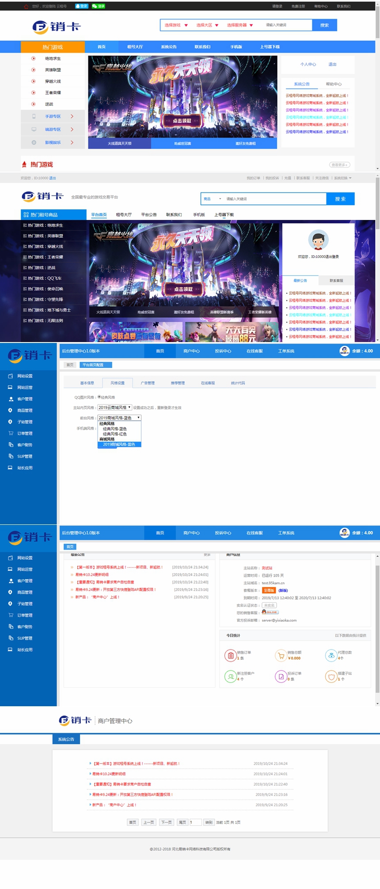Click the play icon beside 绝地求生
Screen dimensions: 380x889
click(x=33, y=58)
